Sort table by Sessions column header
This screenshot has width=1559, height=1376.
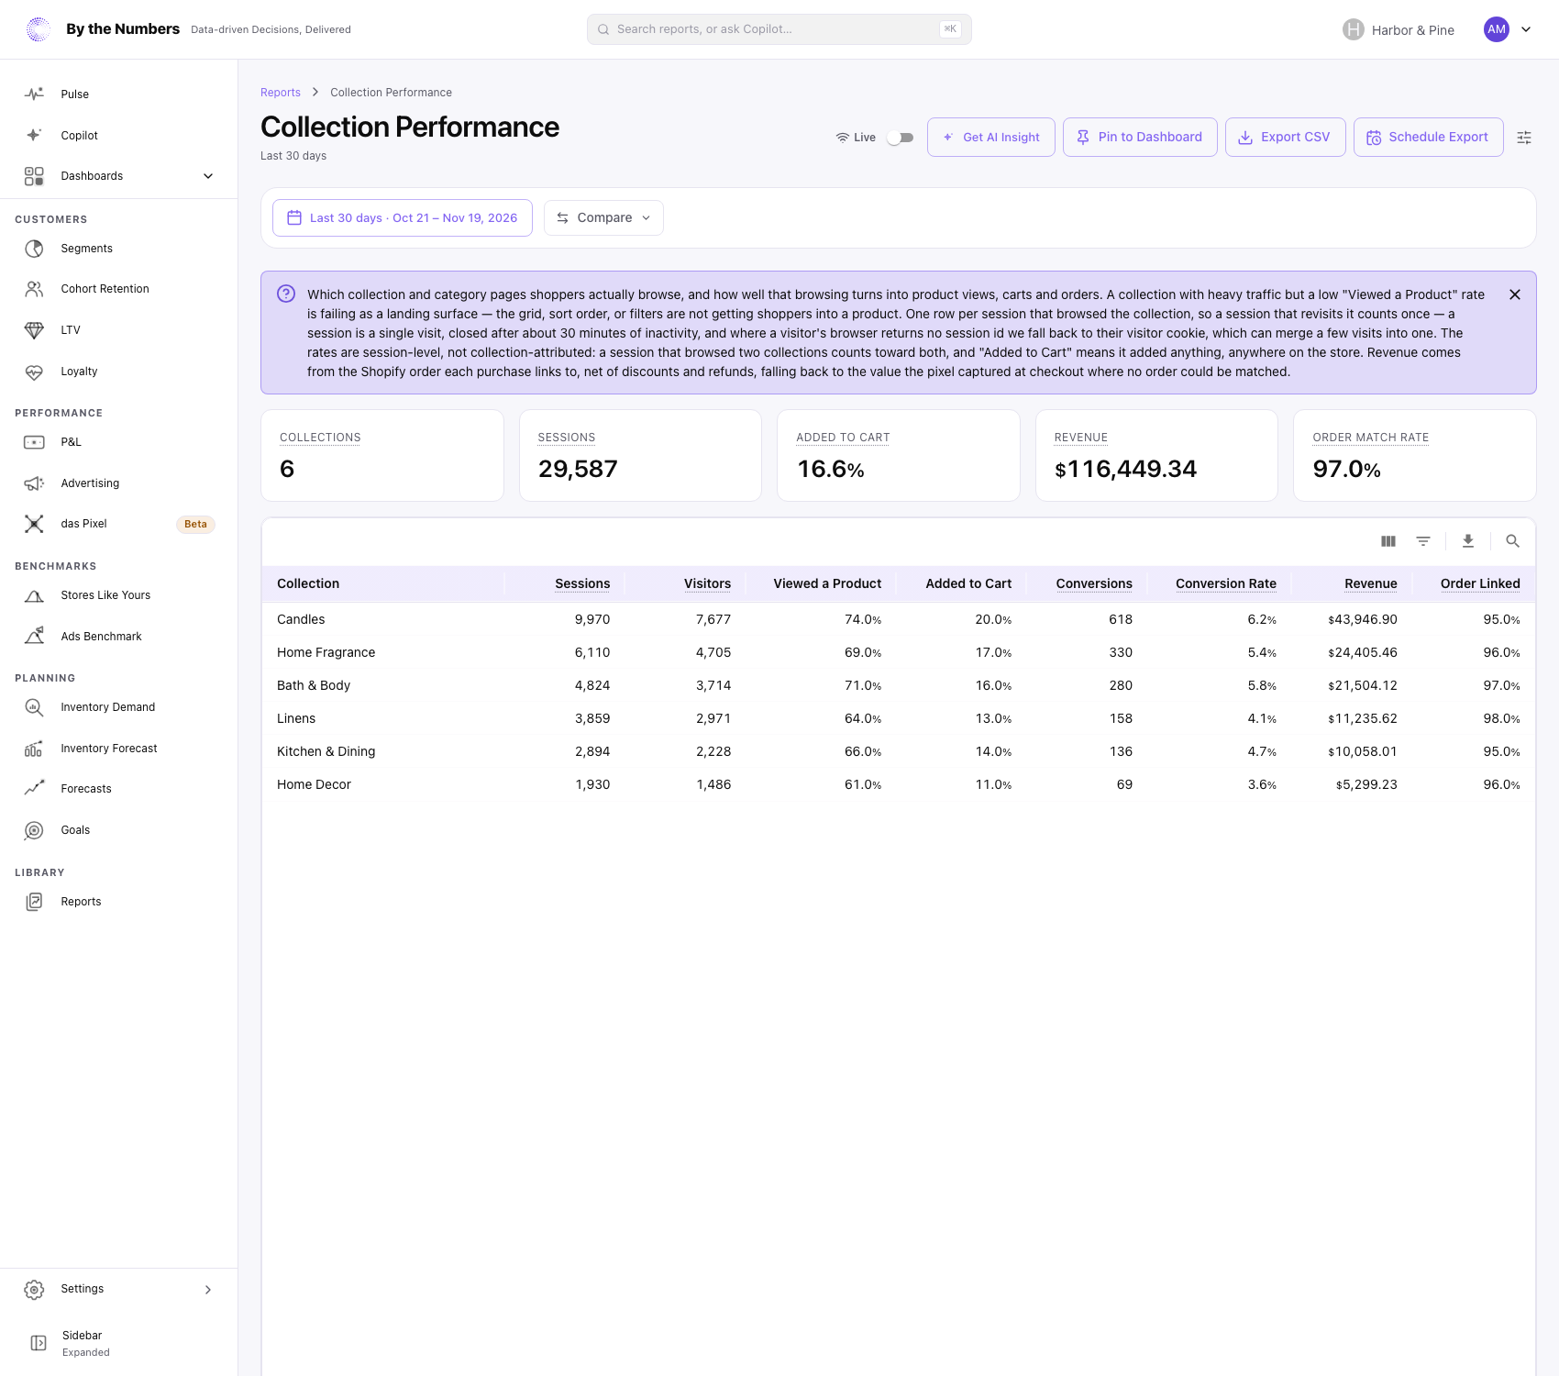pos(582,583)
